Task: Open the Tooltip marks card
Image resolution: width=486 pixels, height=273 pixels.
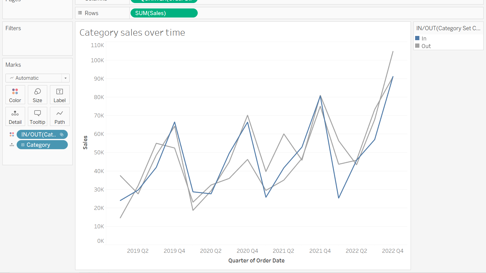Action: tap(38, 117)
